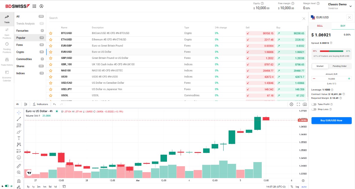Select the Fibonacci retracement lines tool
This screenshot has height=189, width=355.
[19, 125]
